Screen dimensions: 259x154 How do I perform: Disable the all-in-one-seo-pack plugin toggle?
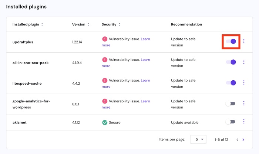pyautogui.click(x=231, y=62)
